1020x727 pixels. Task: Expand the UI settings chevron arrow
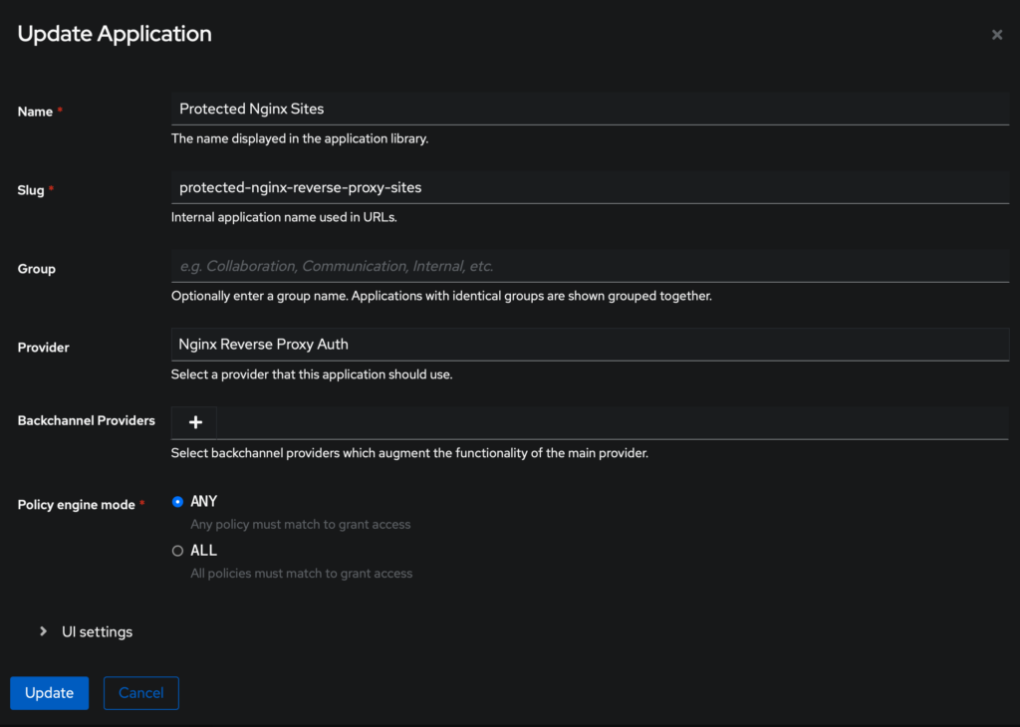click(x=43, y=631)
